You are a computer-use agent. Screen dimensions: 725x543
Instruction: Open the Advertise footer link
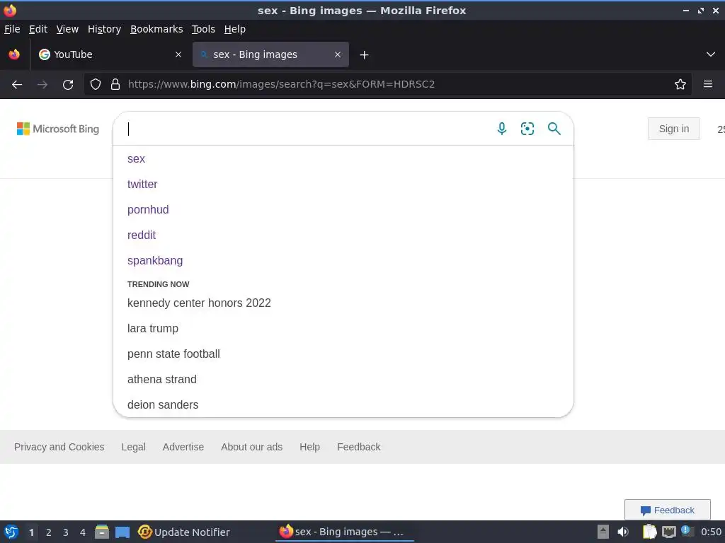tap(183, 447)
